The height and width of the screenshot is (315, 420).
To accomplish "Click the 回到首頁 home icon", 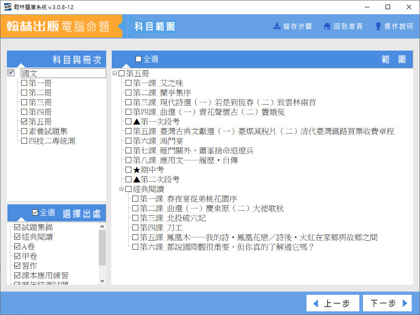I will tap(327, 26).
